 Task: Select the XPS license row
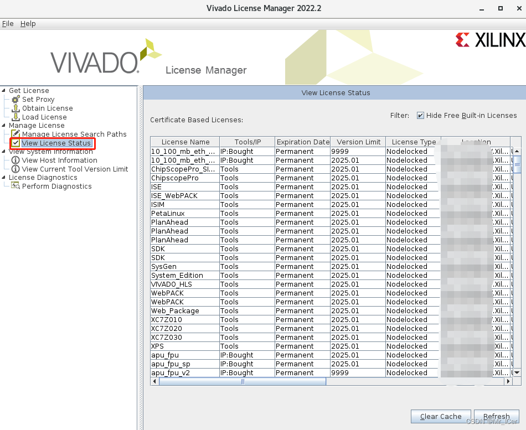pos(331,346)
